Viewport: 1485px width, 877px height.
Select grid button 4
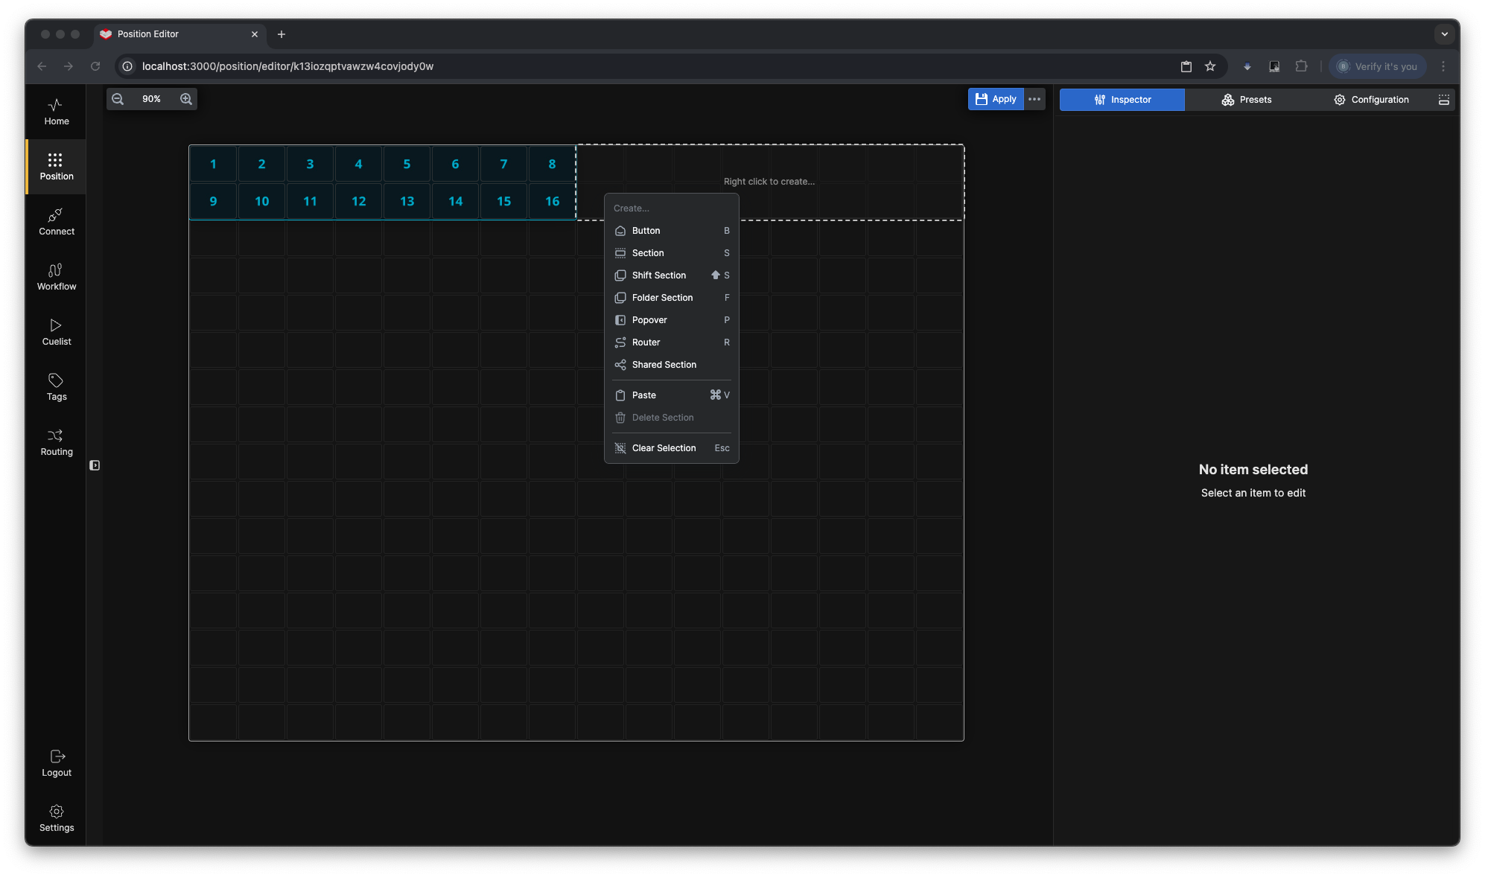click(358, 164)
